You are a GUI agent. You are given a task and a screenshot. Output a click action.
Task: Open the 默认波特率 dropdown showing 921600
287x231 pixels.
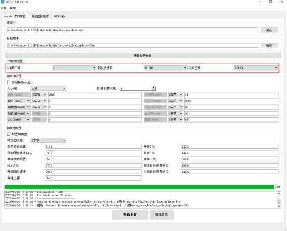(x=165, y=68)
